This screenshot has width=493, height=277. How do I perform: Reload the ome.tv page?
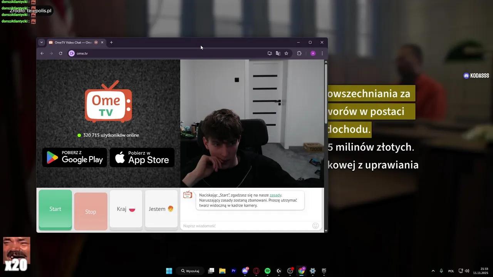click(x=60, y=53)
